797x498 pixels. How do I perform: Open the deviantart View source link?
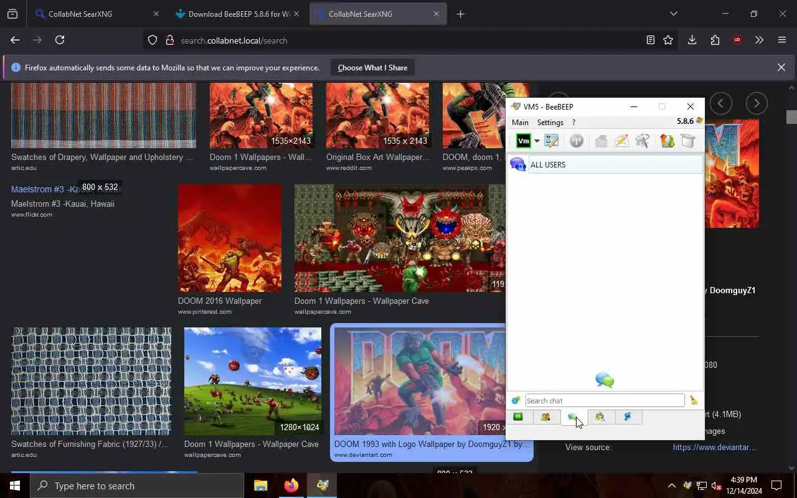[714, 447]
